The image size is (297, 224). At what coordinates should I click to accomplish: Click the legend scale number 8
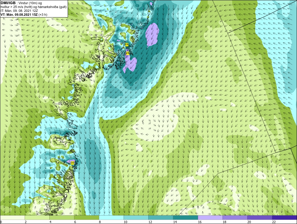(x=100, y=222)
